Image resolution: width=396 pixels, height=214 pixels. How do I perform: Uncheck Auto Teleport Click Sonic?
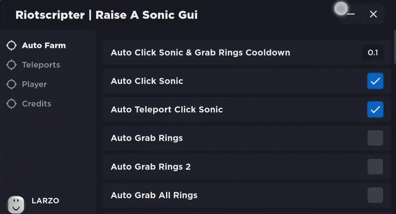[x=375, y=110]
